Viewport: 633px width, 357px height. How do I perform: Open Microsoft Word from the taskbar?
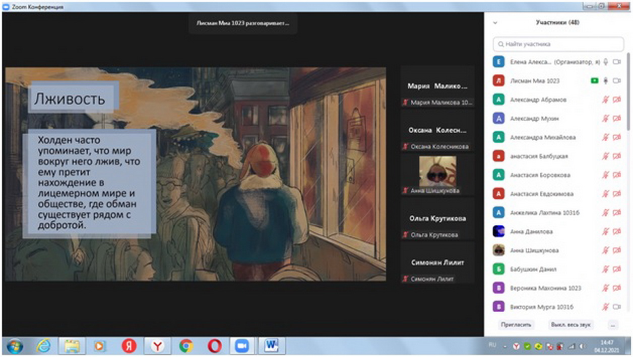(273, 346)
